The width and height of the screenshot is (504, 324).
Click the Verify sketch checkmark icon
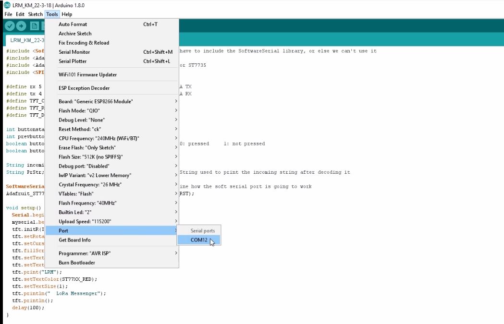[x=10, y=26]
